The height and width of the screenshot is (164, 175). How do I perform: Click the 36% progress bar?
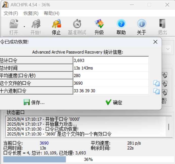[x=89, y=159]
